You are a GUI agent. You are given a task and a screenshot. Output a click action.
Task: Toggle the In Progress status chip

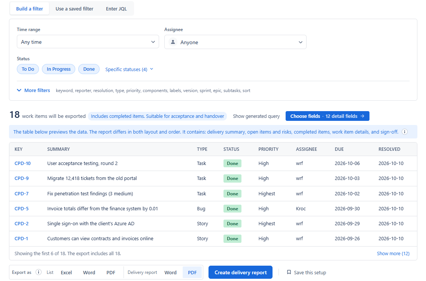pos(58,69)
